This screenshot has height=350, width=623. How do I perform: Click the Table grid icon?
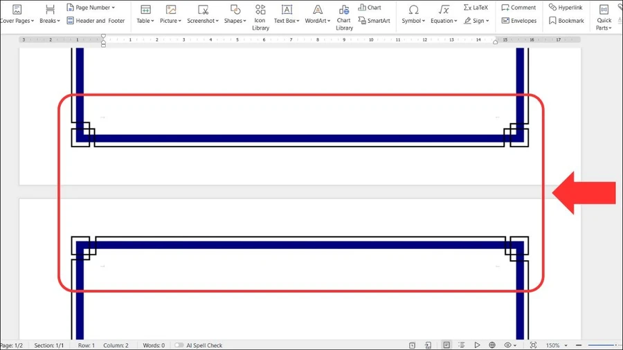(145, 10)
